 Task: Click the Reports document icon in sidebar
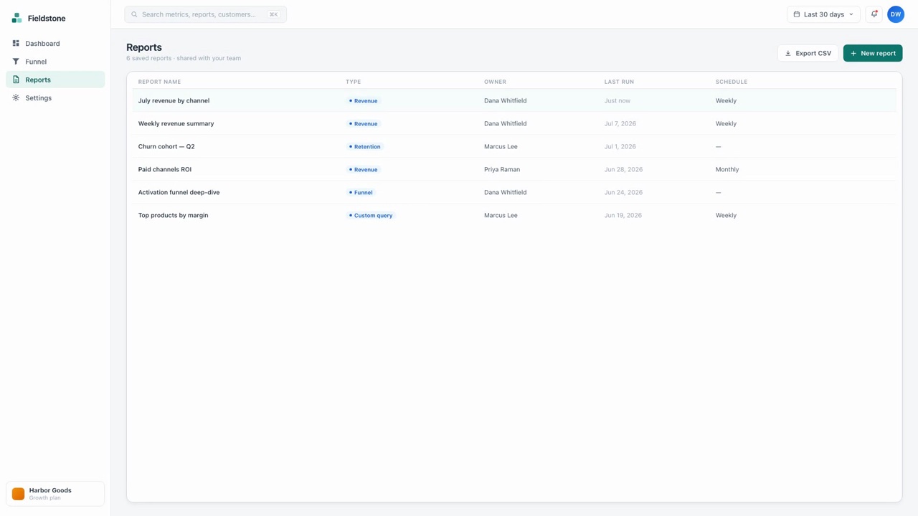click(x=16, y=80)
